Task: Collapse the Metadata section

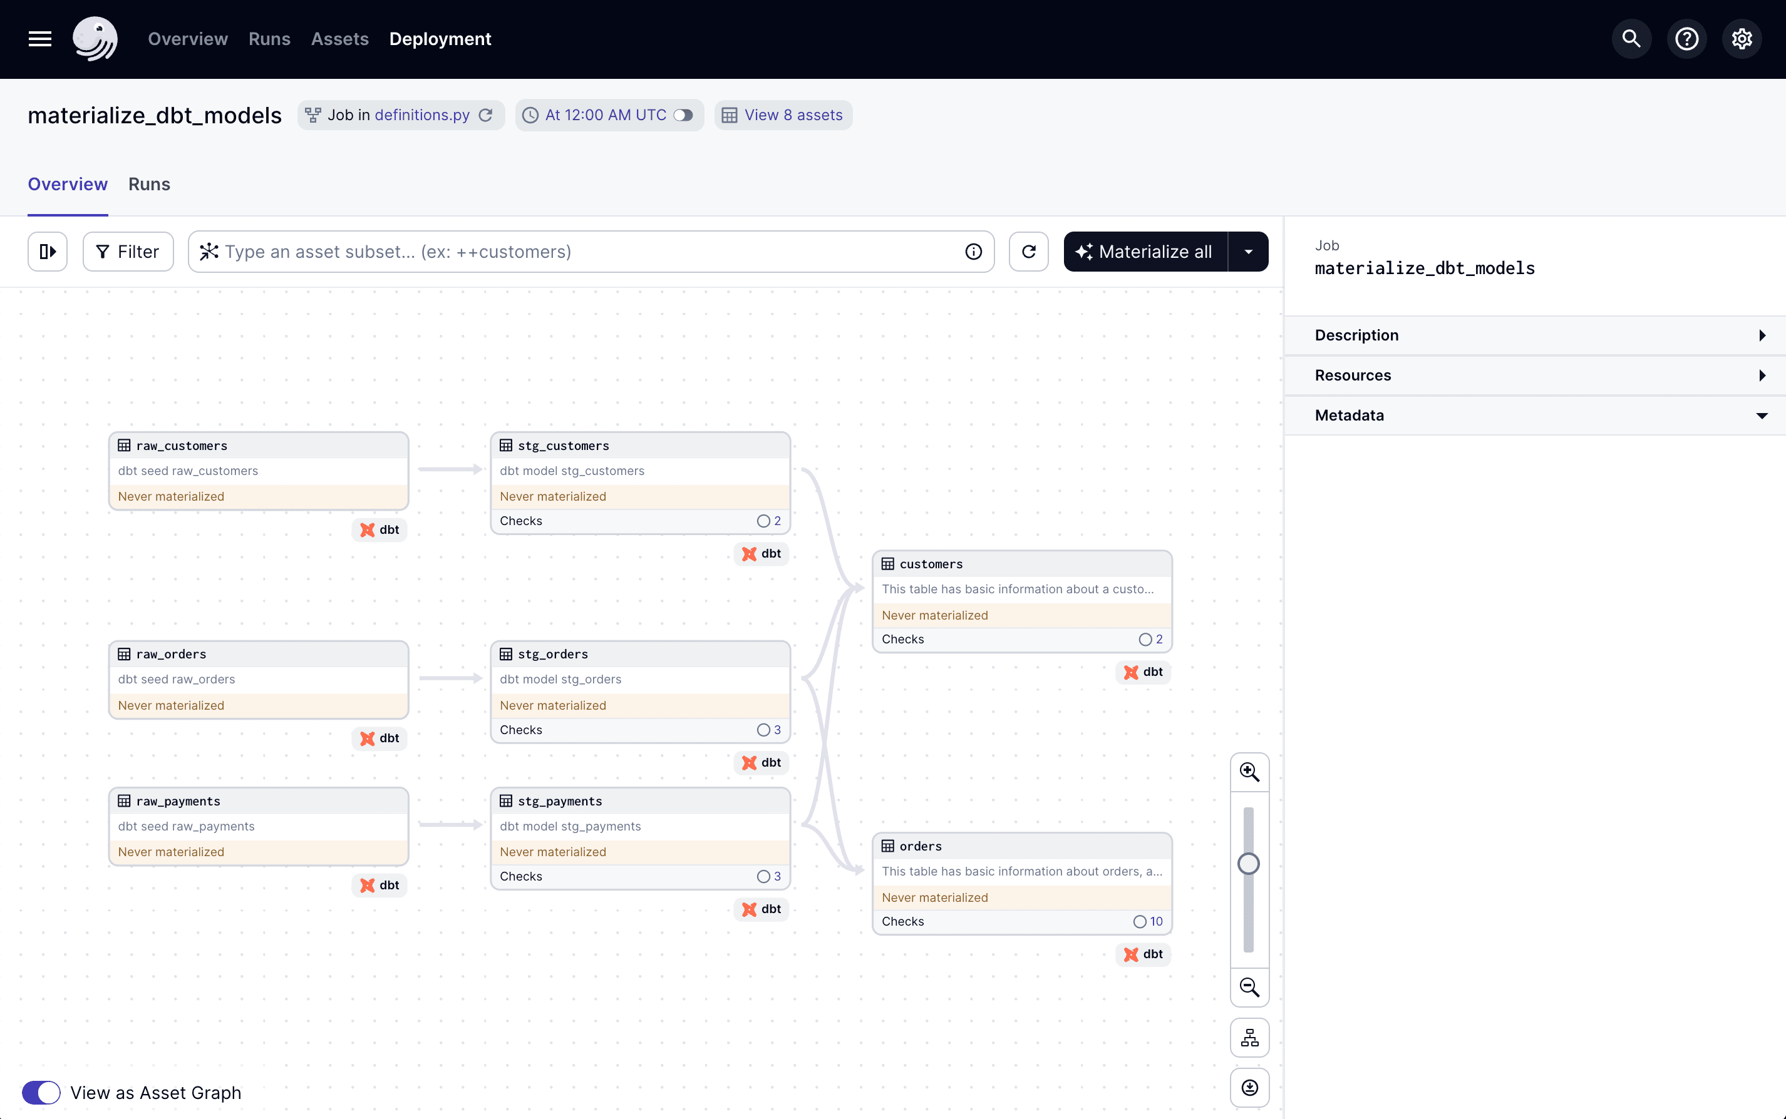Action: 1535,415
